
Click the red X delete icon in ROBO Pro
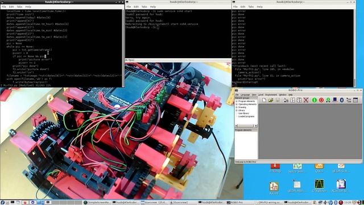coord(306,100)
